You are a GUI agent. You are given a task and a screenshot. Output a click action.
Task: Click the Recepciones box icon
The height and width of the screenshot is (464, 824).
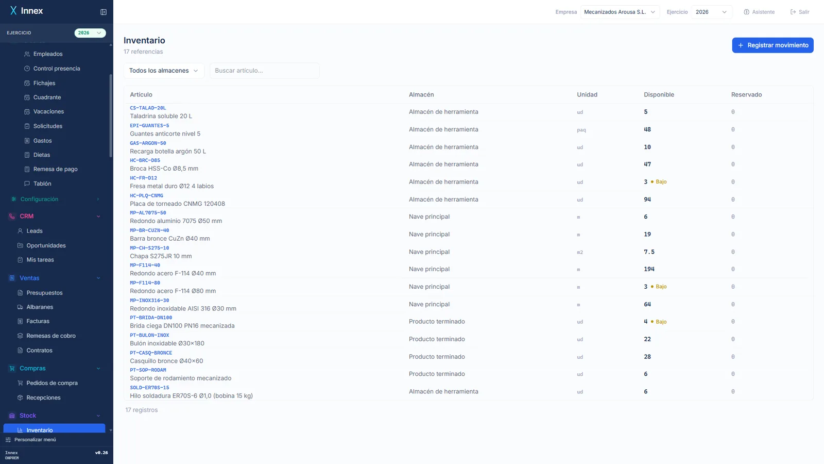(20, 397)
